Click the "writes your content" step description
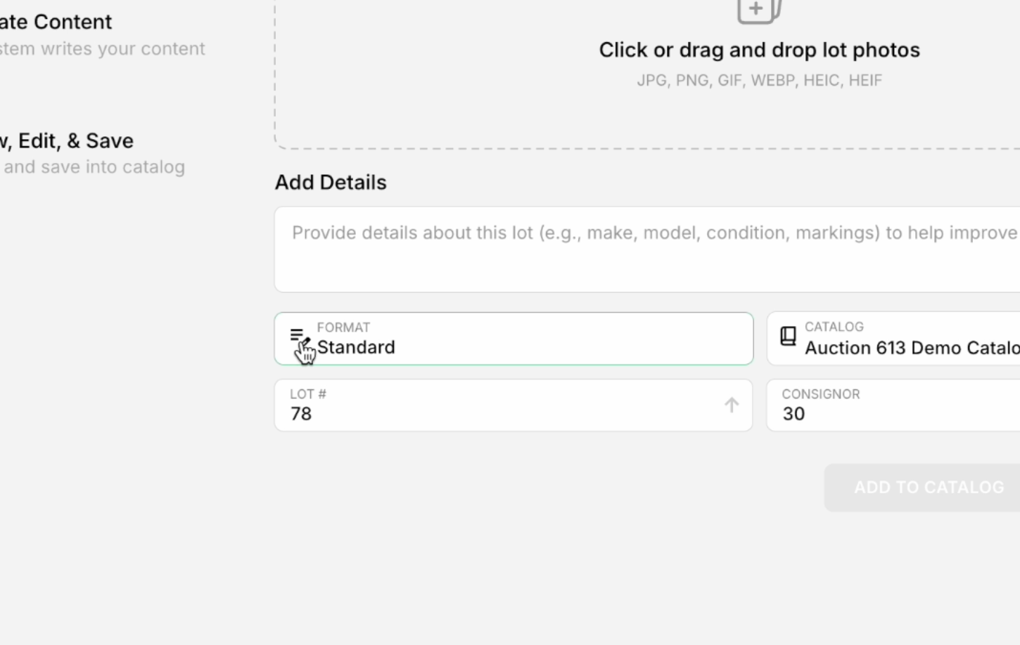Screen dimensions: 1020x645 [x=103, y=48]
